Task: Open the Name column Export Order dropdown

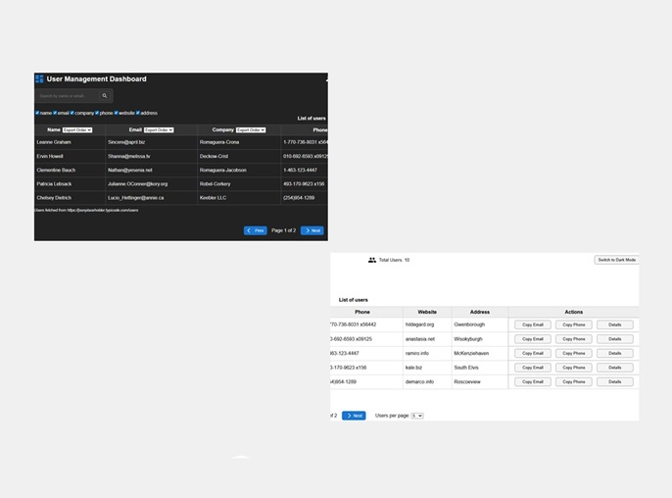Action: (x=76, y=129)
